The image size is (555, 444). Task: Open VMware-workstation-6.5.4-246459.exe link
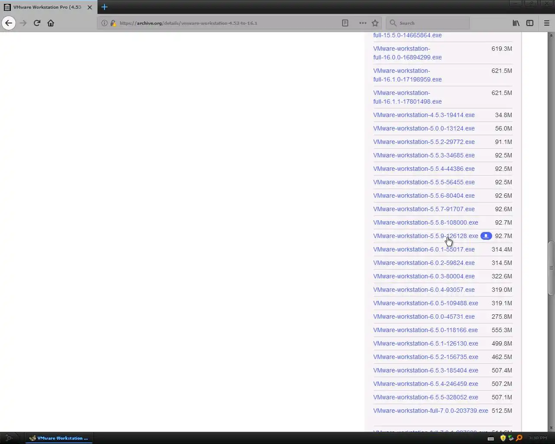(426, 384)
